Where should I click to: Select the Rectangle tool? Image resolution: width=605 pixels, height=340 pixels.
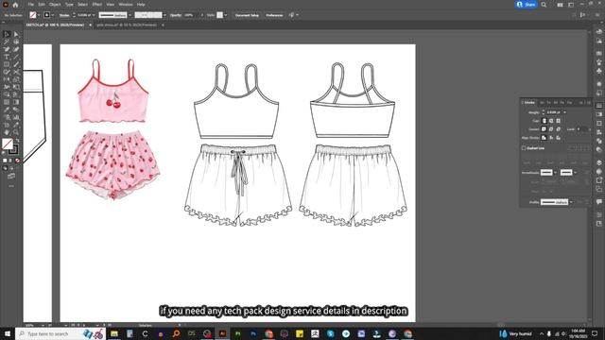click(7, 64)
